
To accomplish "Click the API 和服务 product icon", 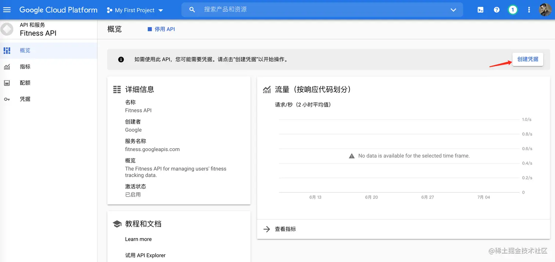I will [x=7, y=29].
